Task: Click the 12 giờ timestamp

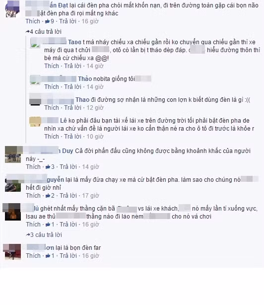Action: pos(95,108)
